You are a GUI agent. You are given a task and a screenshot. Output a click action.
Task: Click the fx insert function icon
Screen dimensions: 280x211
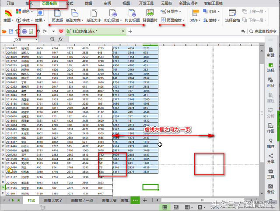(x=60, y=39)
